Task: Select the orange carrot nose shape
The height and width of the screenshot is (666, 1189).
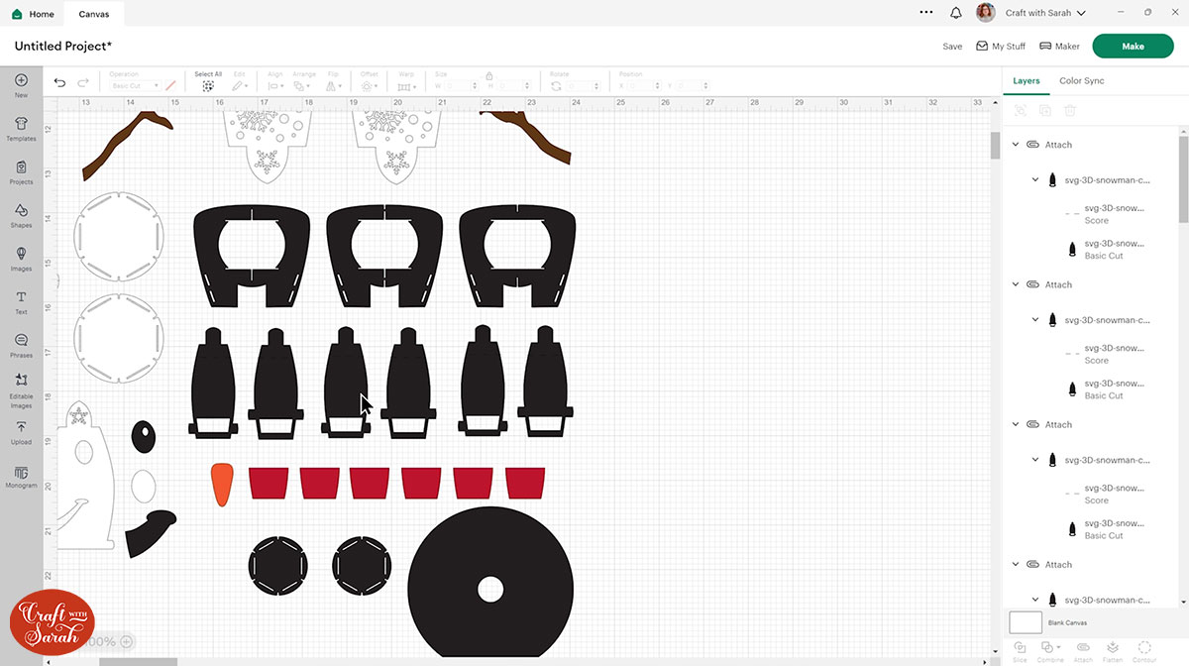Action: coord(222,485)
